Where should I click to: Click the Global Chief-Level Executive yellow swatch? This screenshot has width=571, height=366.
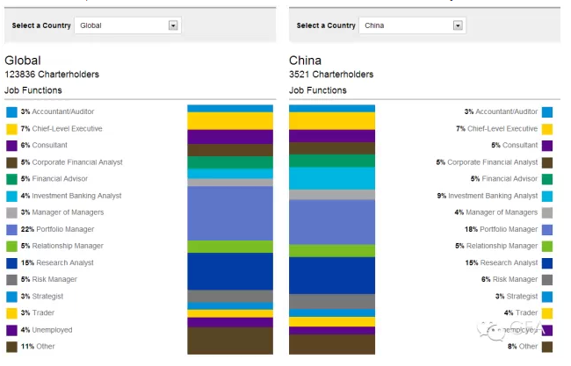pos(11,129)
